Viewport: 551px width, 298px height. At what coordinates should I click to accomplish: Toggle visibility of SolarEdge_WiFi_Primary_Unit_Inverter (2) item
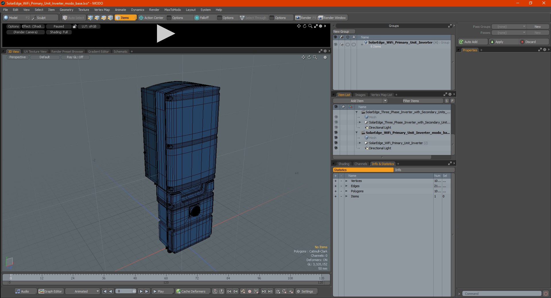(336, 143)
